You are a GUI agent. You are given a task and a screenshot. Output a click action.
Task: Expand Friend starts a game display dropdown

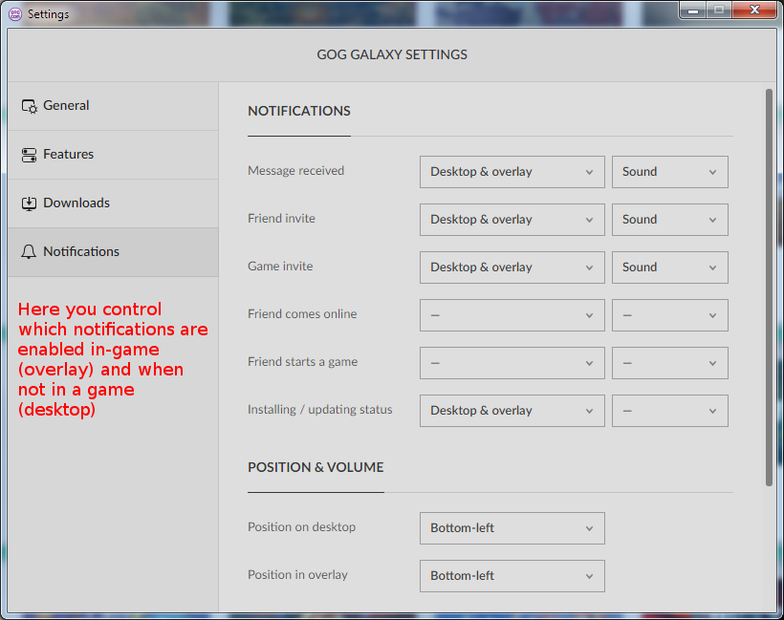tap(512, 363)
